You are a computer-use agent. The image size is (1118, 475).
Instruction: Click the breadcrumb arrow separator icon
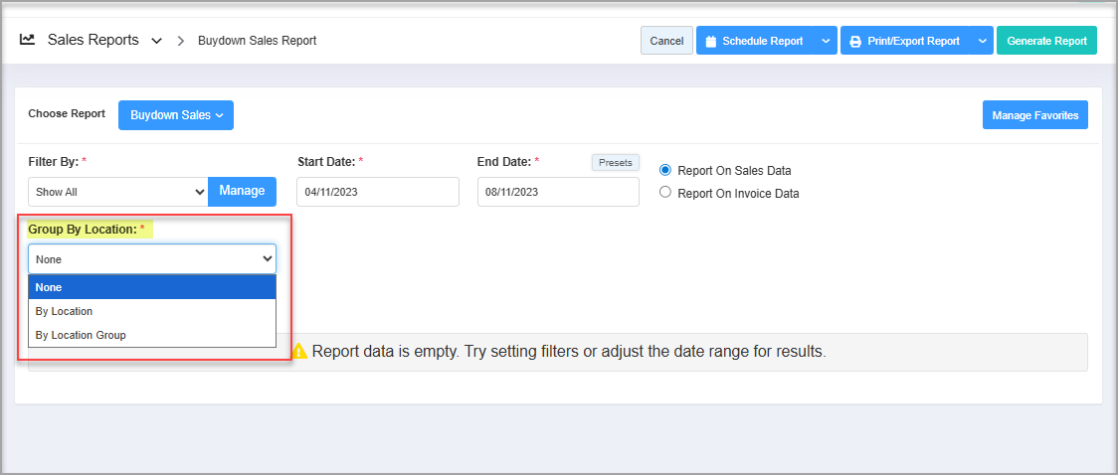(181, 42)
